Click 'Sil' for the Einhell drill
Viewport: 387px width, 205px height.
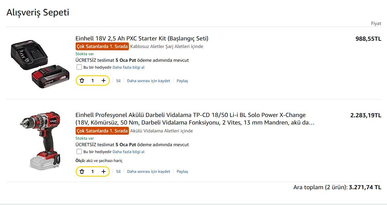click(118, 171)
